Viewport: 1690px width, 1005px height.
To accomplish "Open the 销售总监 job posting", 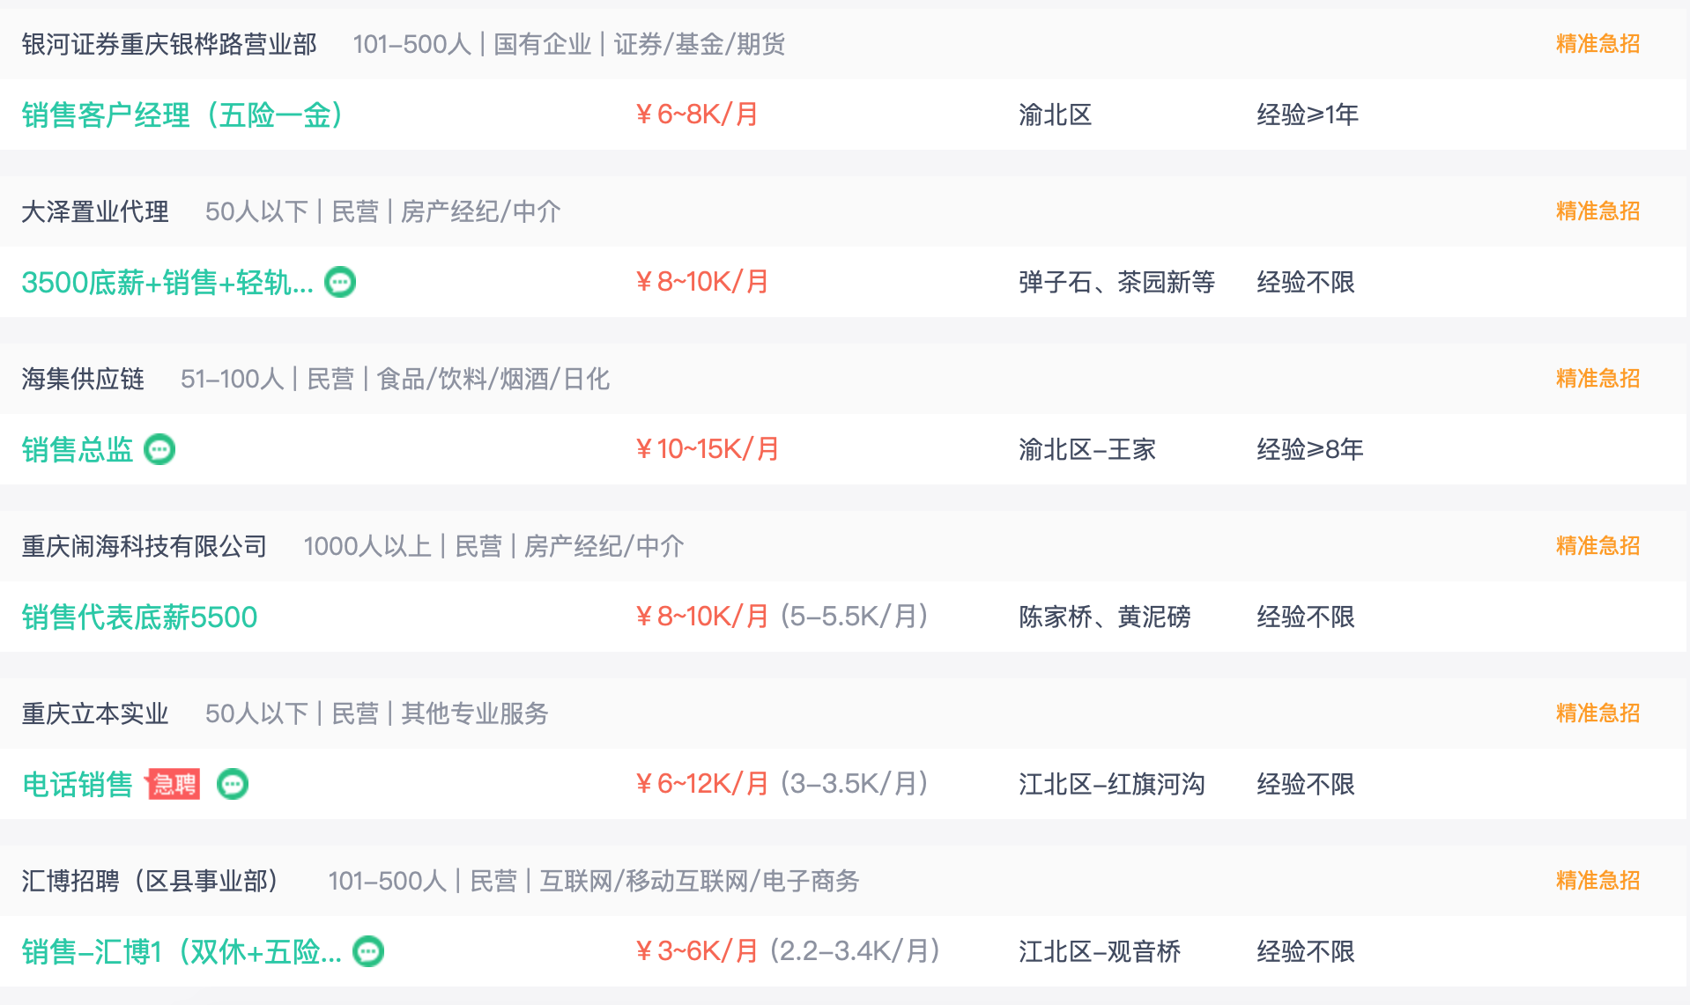I will [x=78, y=449].
